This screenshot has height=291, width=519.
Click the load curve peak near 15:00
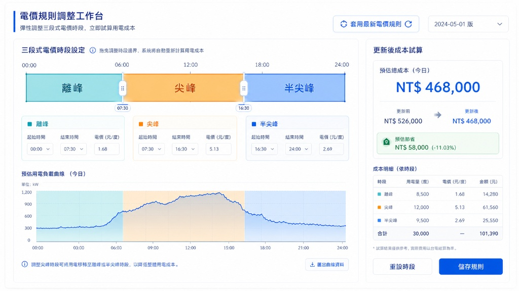[x=218, y=193]
